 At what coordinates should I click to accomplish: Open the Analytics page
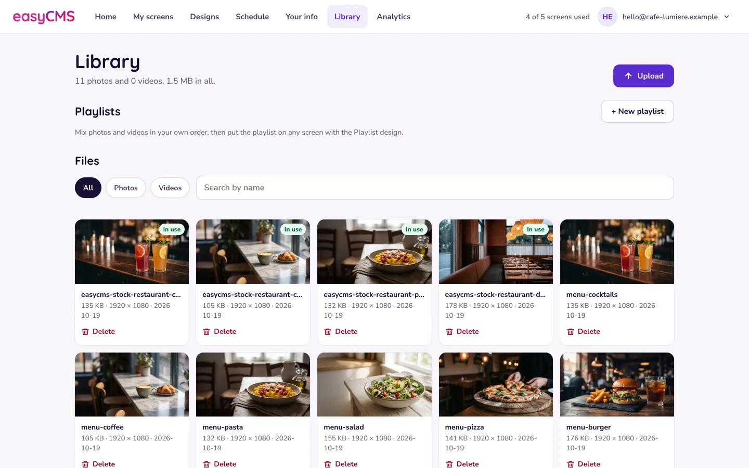[x=393, y=17]
